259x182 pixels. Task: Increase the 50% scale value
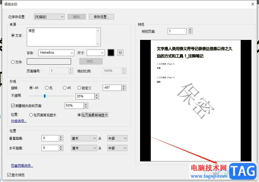[x=86, y=104]
